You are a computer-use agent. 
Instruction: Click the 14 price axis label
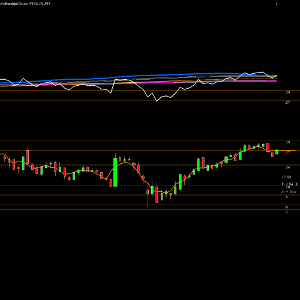tap(287, 167)
